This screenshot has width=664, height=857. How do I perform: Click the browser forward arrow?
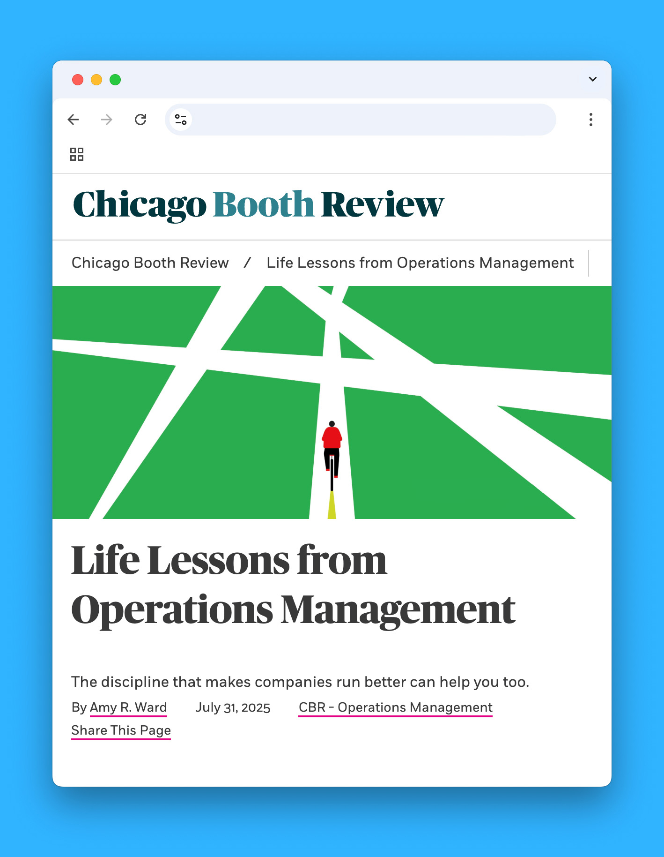107,120
